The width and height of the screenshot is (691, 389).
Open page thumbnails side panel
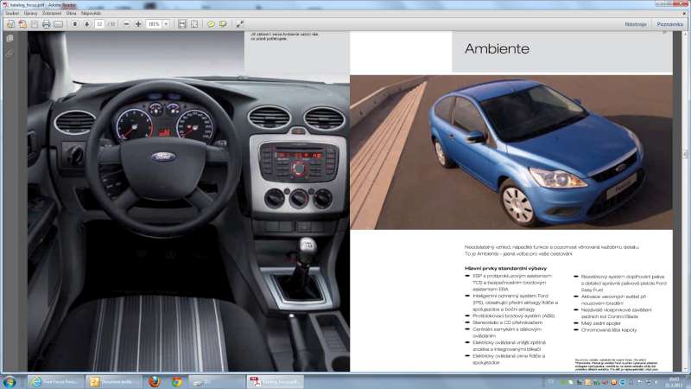coord(10,38)
